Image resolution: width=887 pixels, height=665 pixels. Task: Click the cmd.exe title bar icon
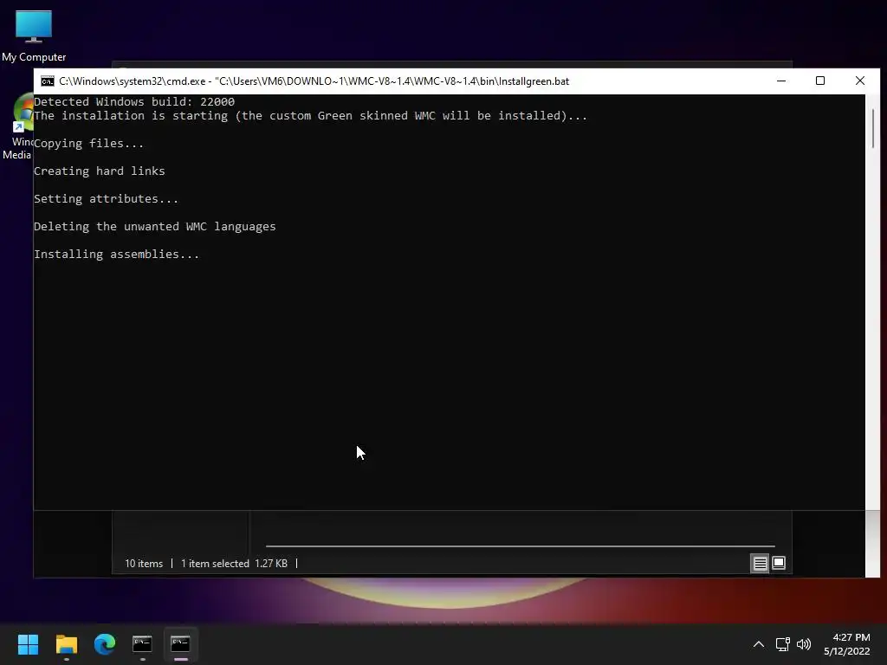pyautogui.click(x=48, y=81)
